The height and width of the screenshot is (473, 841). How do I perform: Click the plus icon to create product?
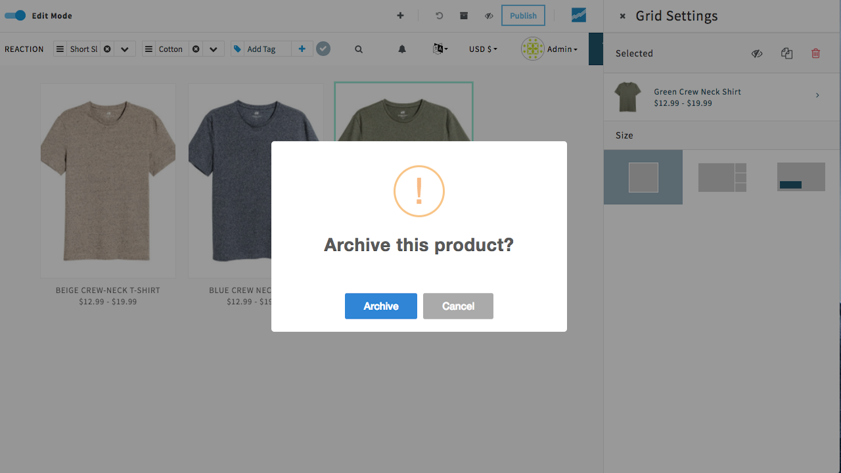pos(400,16)
